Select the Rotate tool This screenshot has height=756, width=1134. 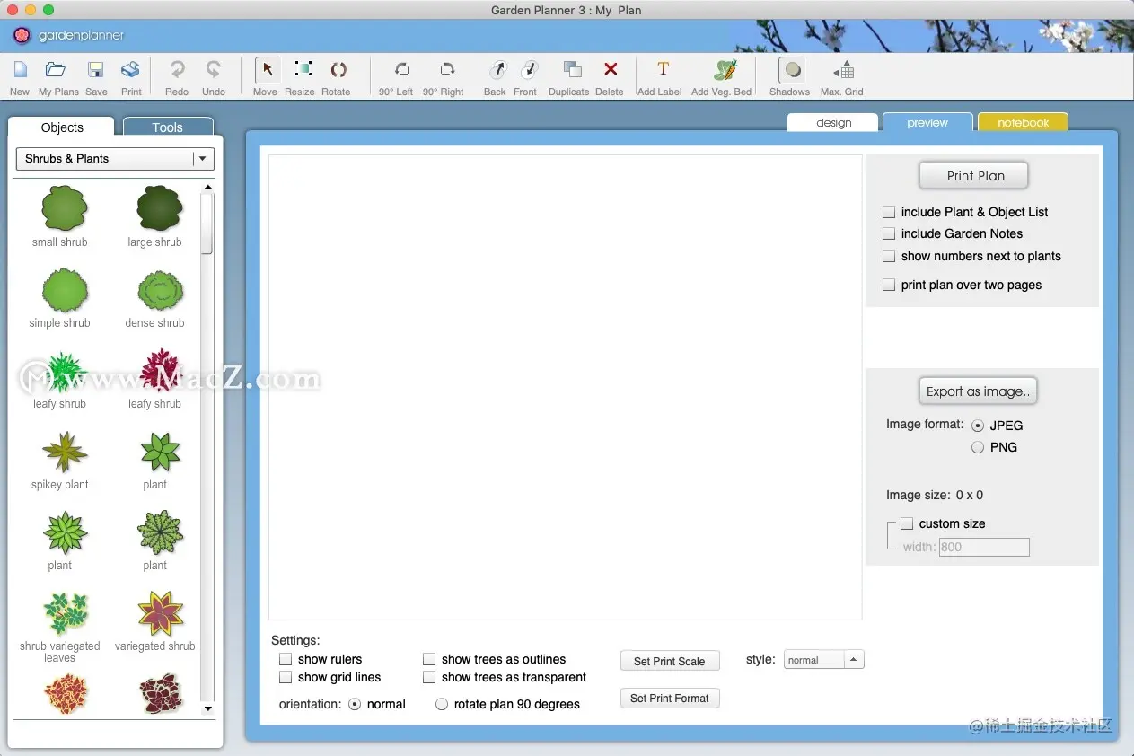[338, 70]
